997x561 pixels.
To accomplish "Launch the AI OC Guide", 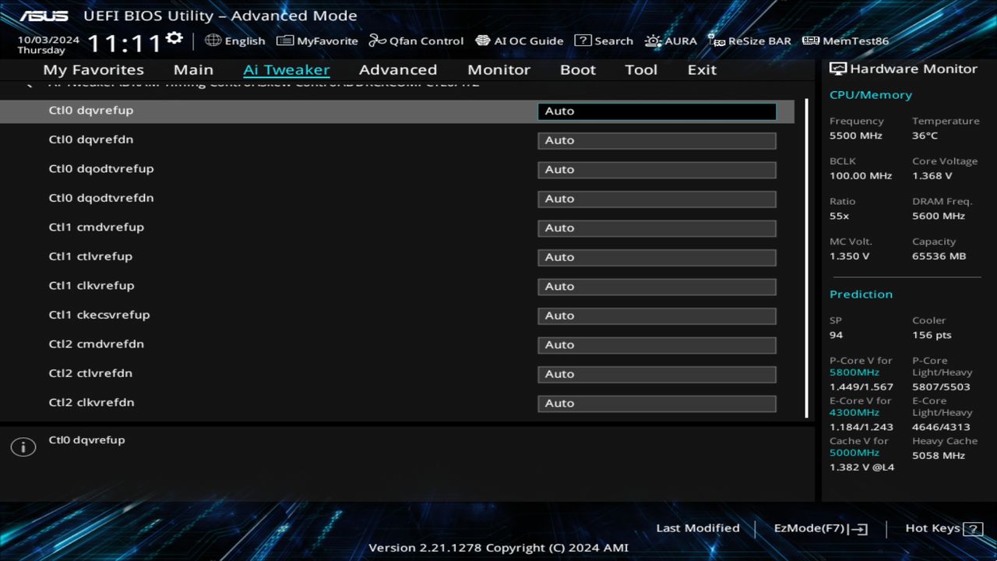I will pyautogui.click(x=519, y=41).
